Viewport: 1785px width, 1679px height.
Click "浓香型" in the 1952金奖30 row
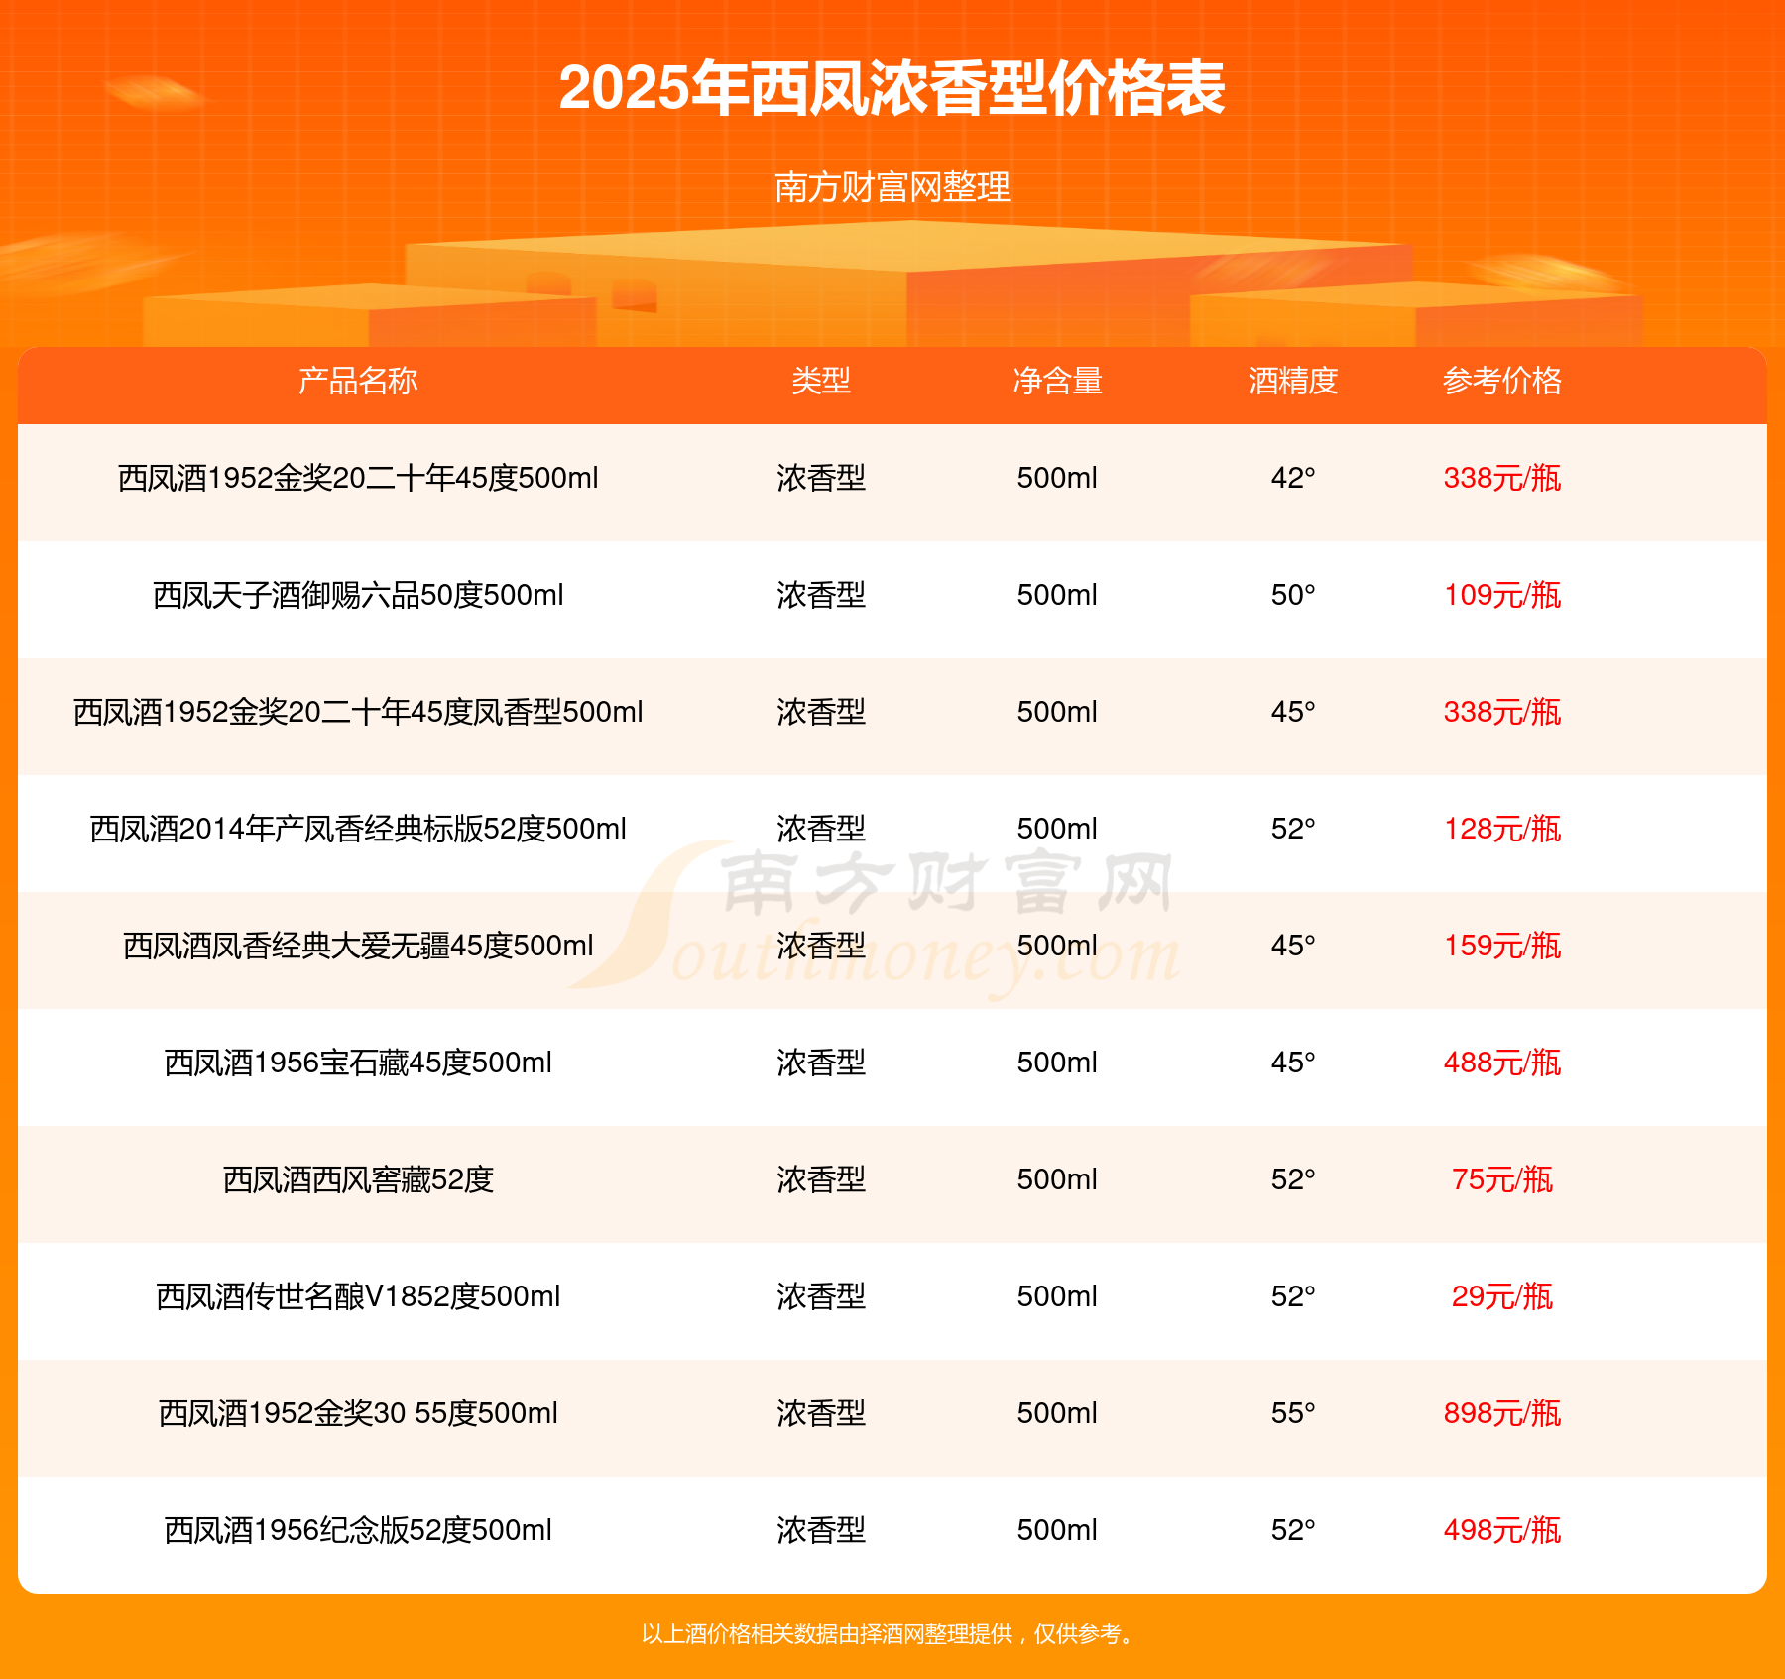pyautogui.click(x=821, y=1413)
